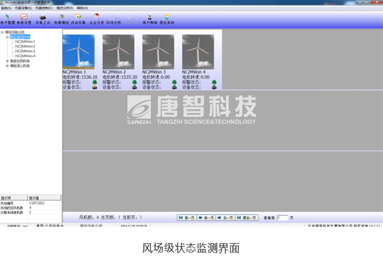Jump to last page with 最后一页 button
The width and height of the screenshot is (383, 257).
(x=247, y=218)
